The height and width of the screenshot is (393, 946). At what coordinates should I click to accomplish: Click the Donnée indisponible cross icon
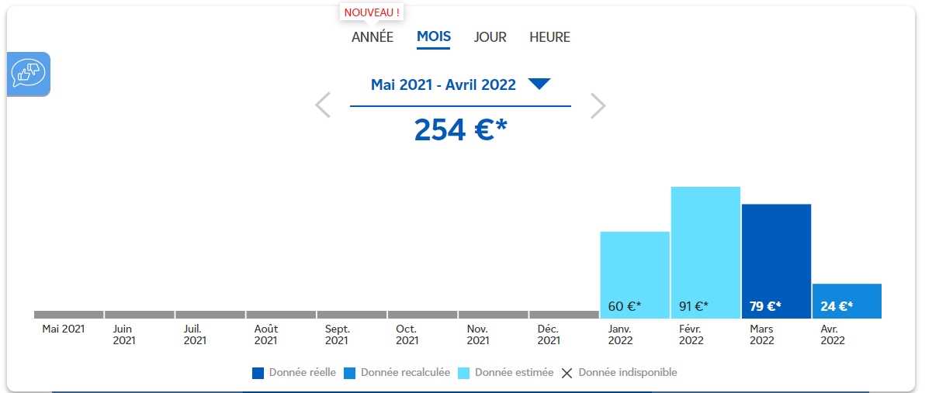567,373
